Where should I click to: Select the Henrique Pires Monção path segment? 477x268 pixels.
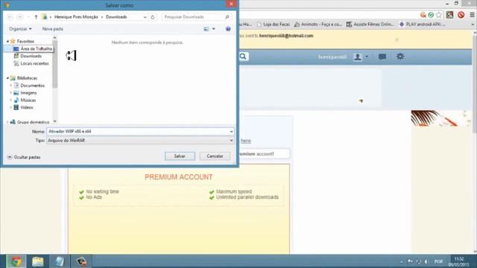click(x=76, y=17)
